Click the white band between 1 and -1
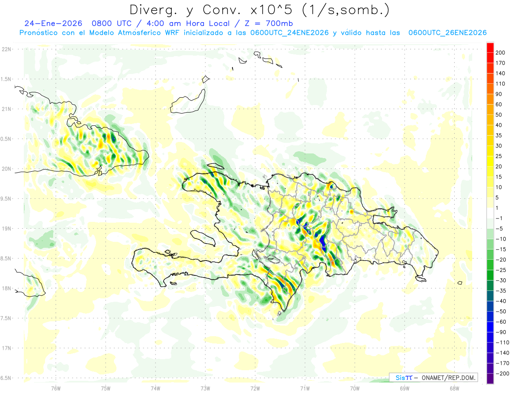Image resolution: width=510 pixels, height=394 pixels. click(490, 213)
